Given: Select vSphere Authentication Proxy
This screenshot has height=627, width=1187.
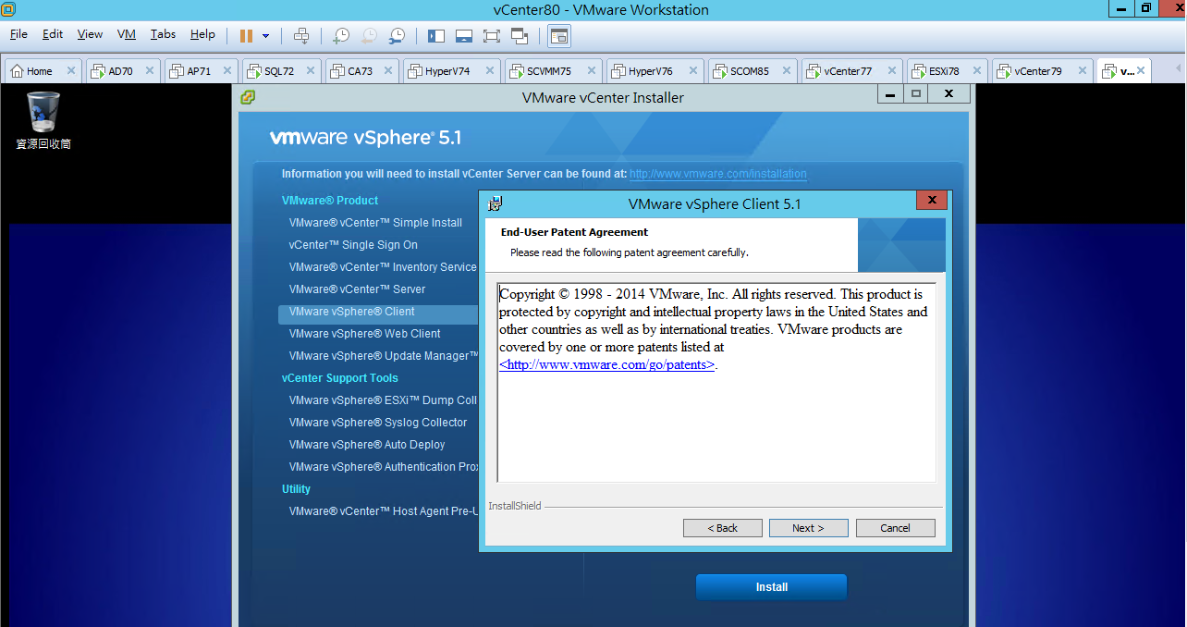Looking at the screenshot, I should (x=384, y=467).
